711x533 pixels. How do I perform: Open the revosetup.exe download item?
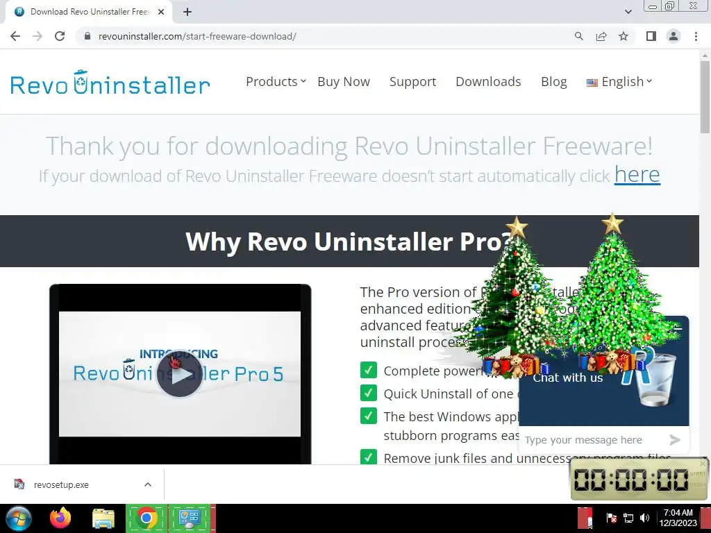(61, 484)
